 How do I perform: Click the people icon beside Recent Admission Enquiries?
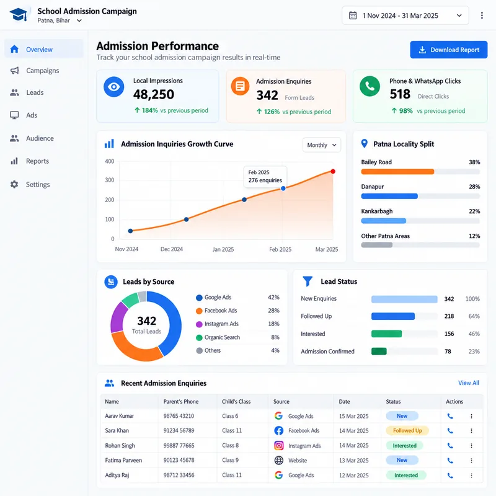(109, 383)
